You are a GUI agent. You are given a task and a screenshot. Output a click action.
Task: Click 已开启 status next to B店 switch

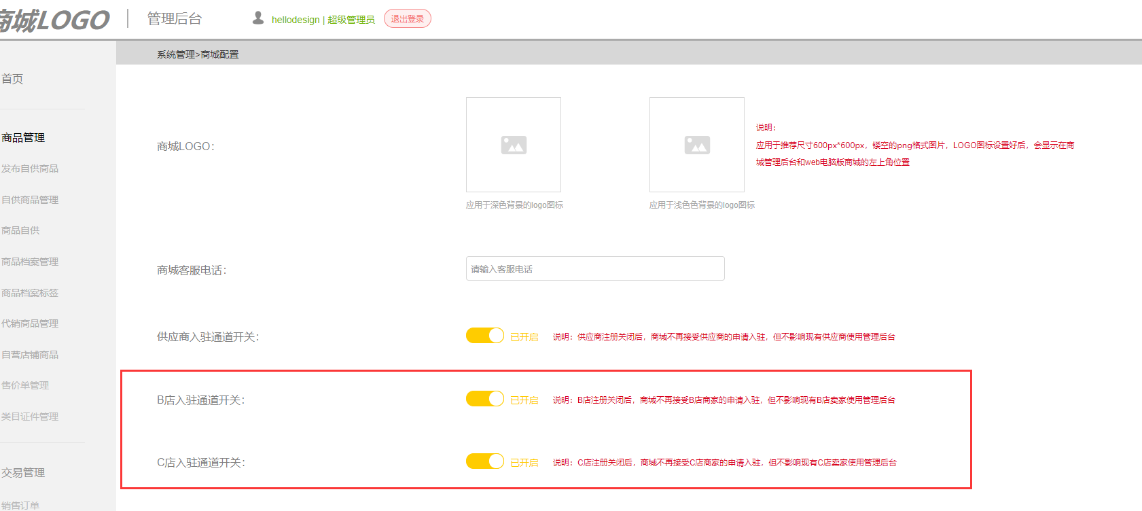524,400
